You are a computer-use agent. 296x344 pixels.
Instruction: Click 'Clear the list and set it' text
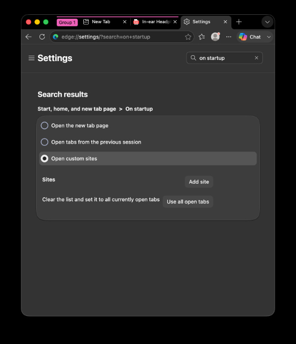click(x=101, y=200)
